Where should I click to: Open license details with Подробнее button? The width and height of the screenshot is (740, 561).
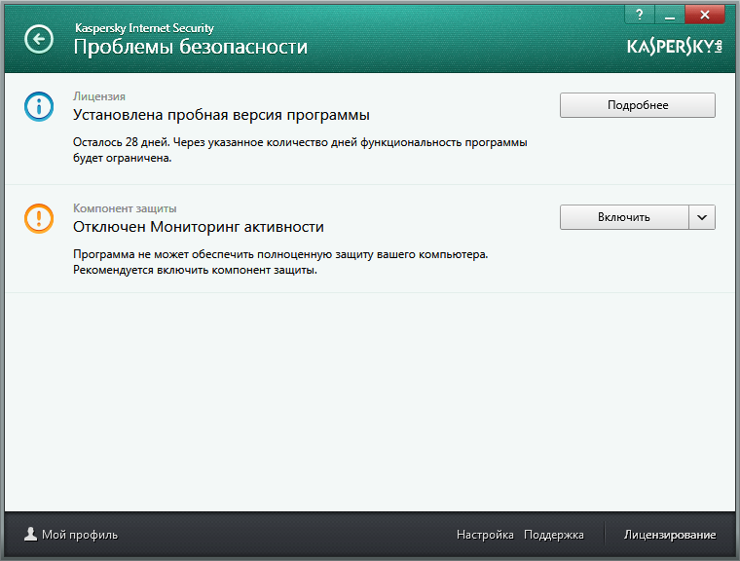(x=638, y=105)
